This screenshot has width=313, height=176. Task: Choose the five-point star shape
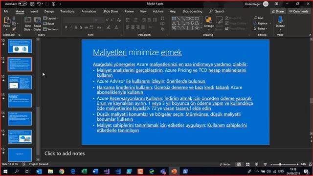(x=197, y=28)
